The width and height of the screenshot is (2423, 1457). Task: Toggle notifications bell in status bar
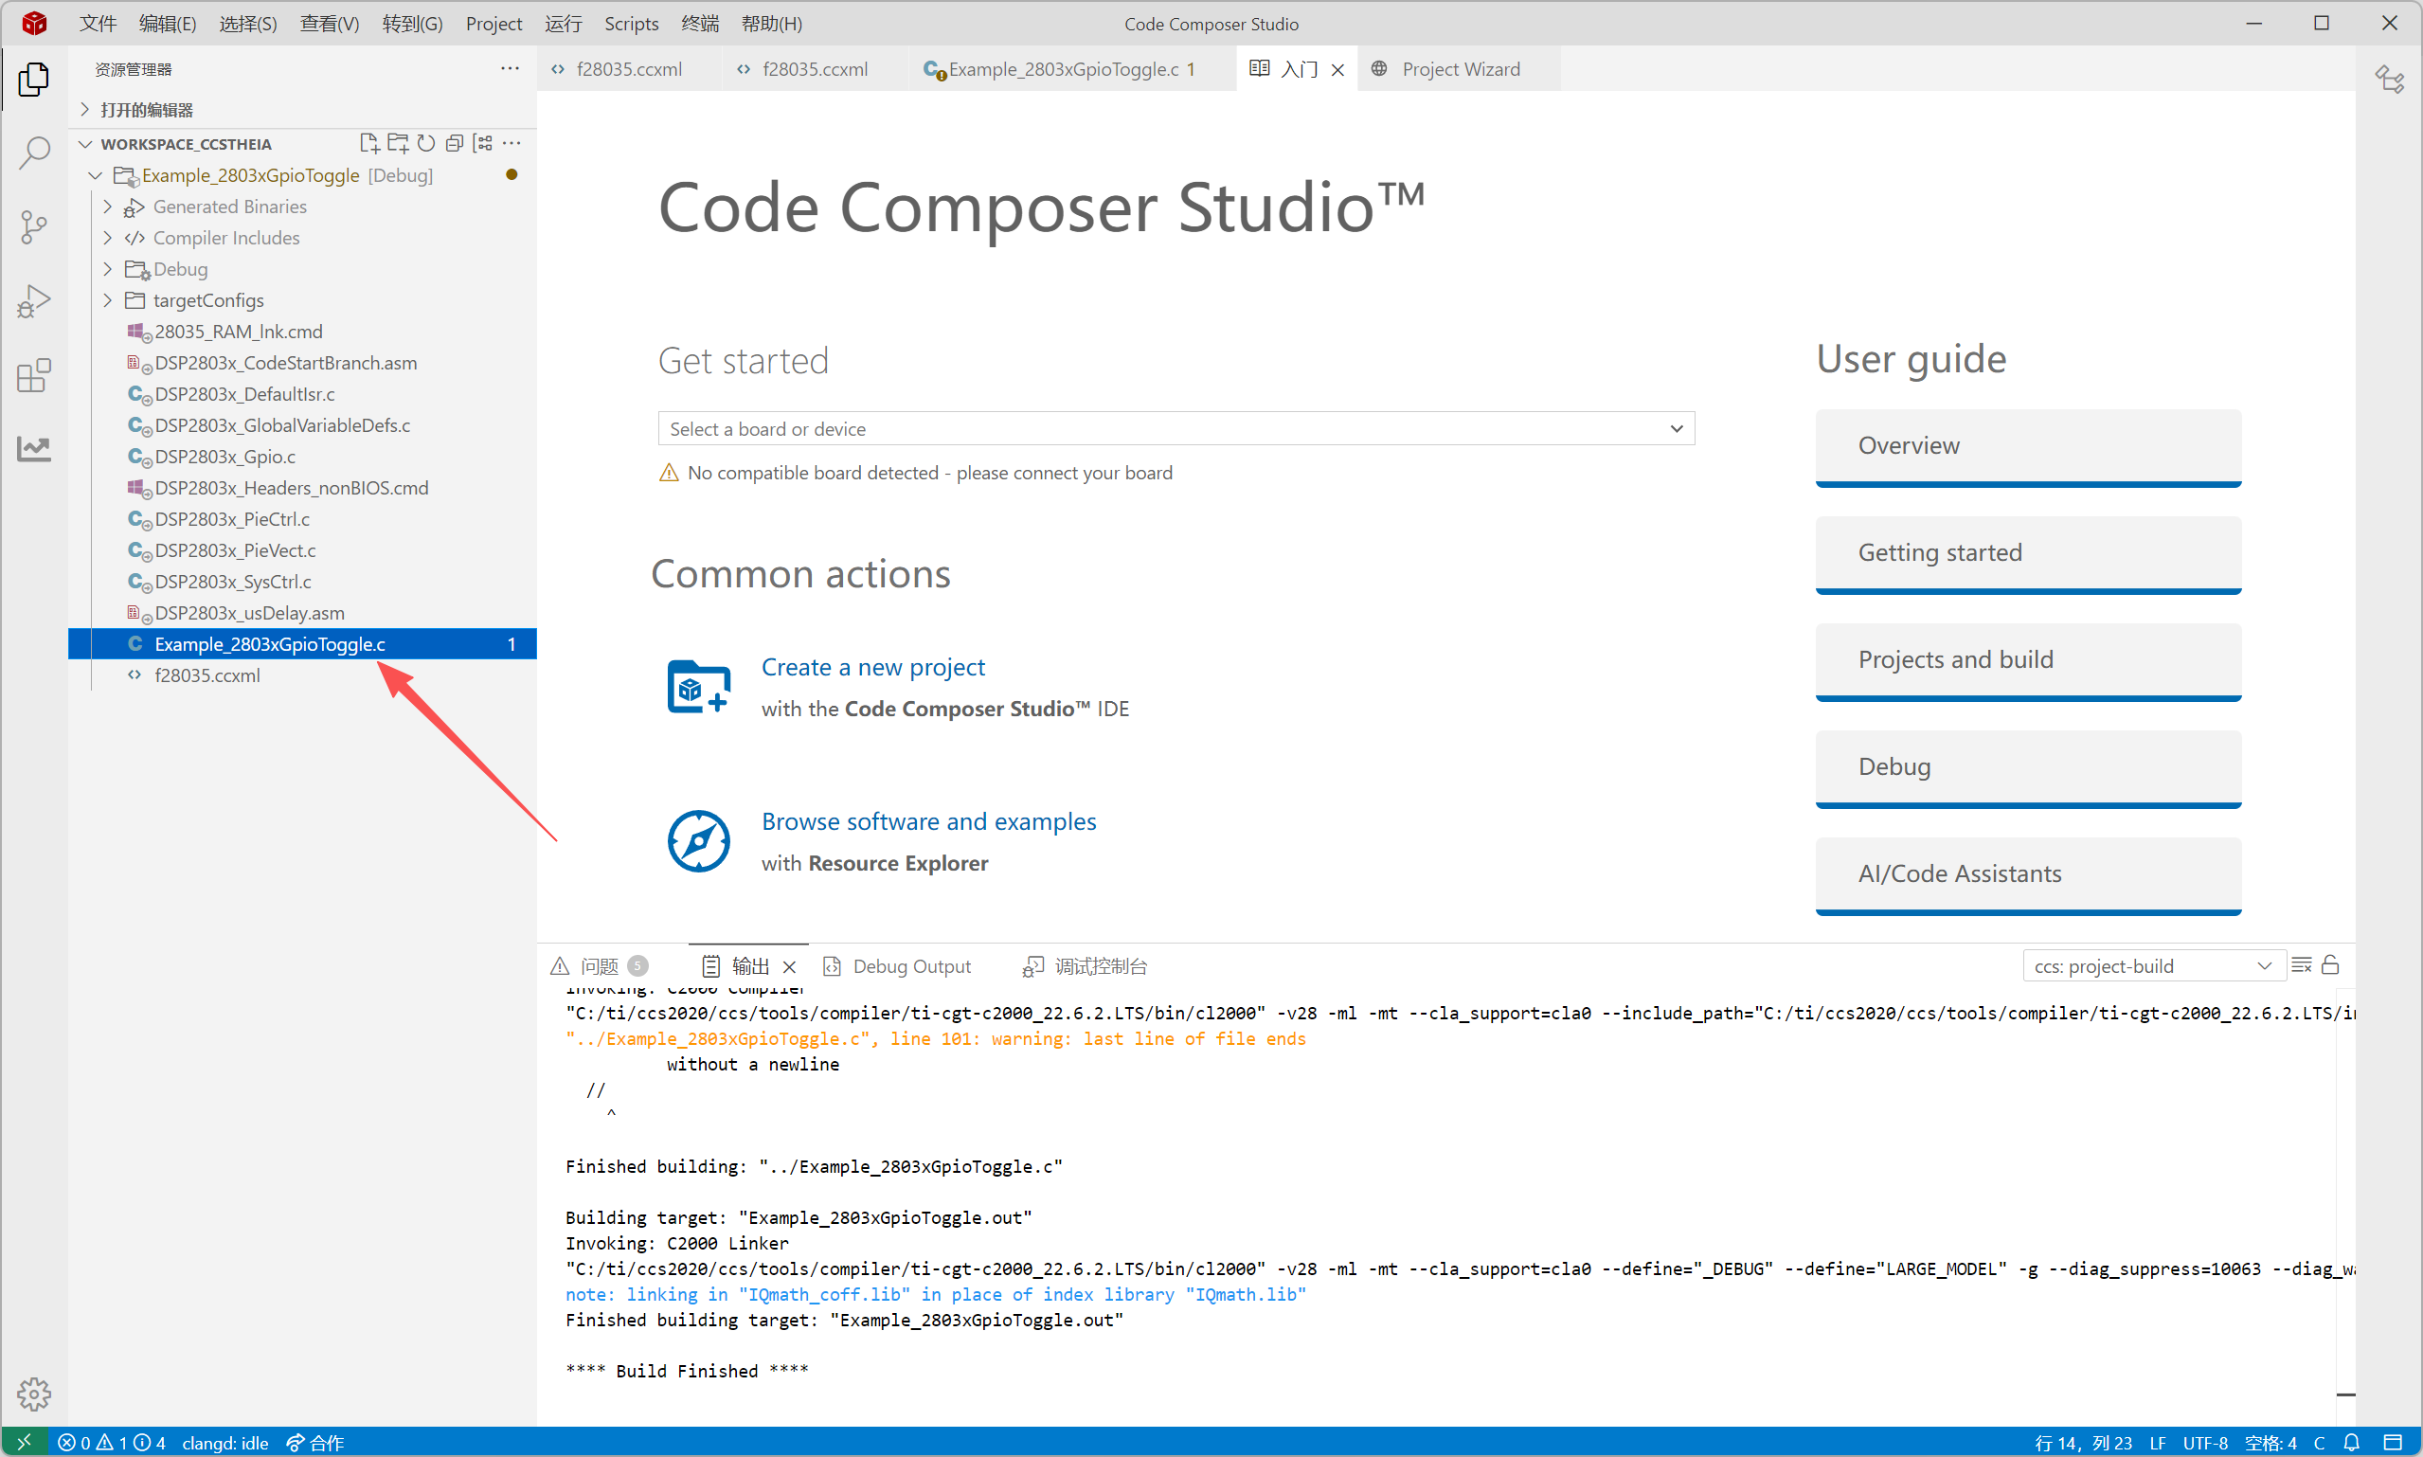(2351, 1442)
